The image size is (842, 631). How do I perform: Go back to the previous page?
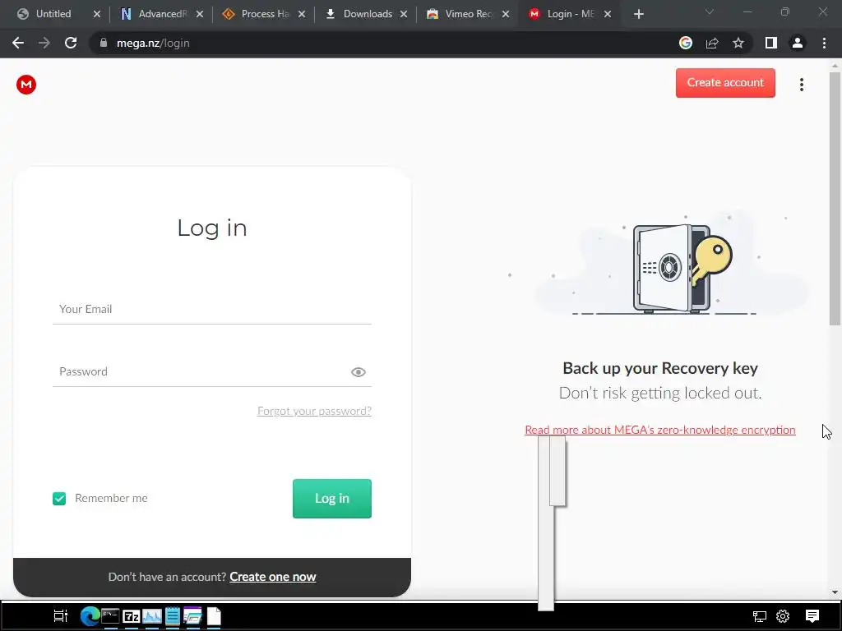(18, 43)
